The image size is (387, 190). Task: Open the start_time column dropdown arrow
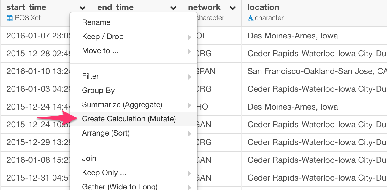pyautogui.click(x=83, y=8)
